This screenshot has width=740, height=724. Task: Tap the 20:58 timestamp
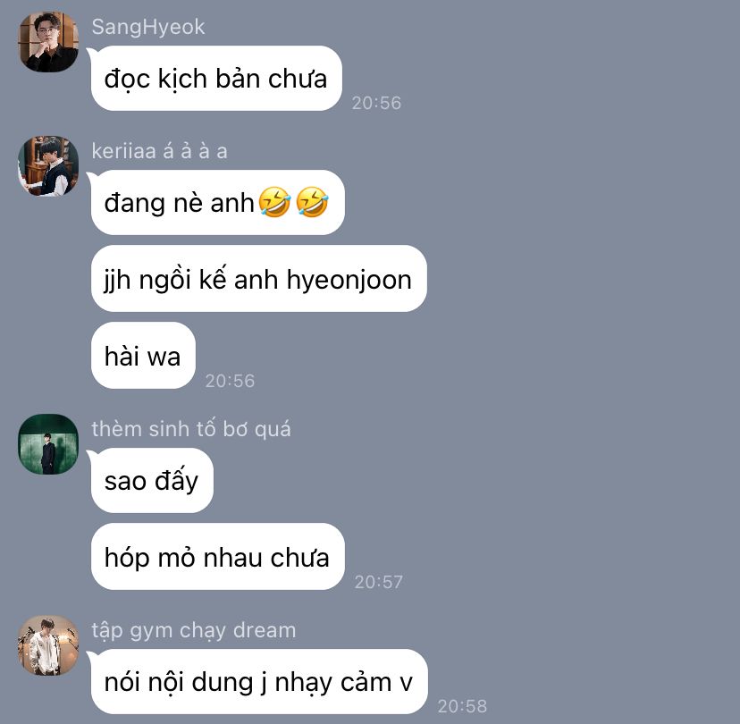coord(462,706)
